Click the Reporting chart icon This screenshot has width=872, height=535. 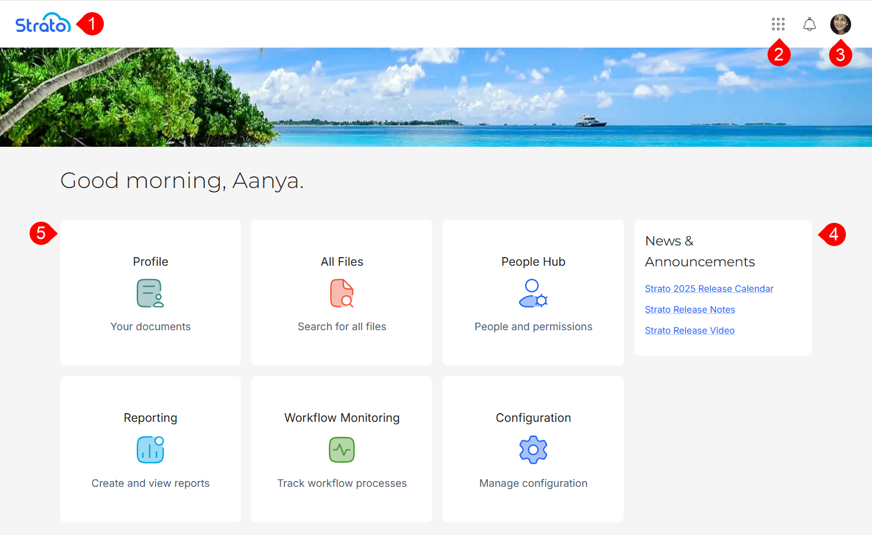coord(150,450)
